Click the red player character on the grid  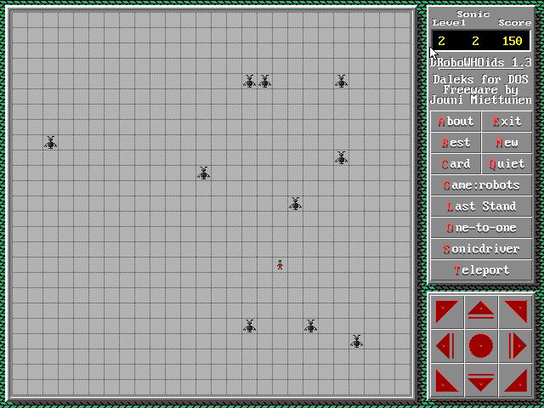tap(280, 265)
